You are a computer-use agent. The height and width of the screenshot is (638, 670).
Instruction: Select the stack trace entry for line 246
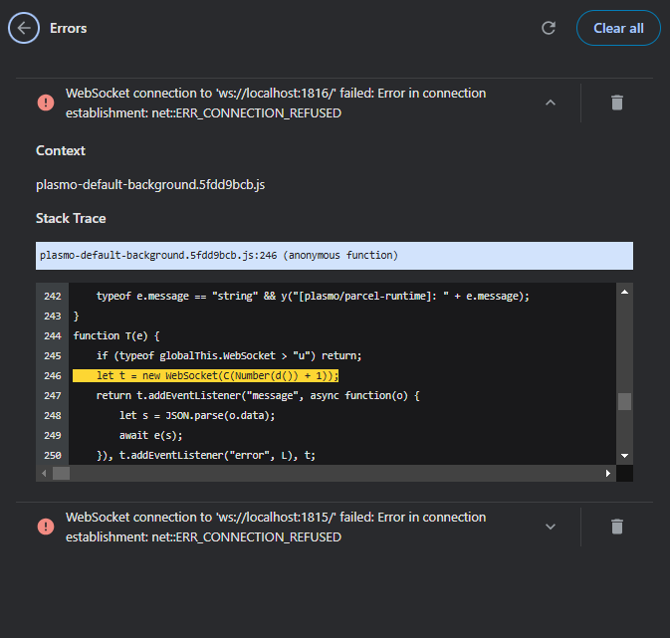(335, 256)
